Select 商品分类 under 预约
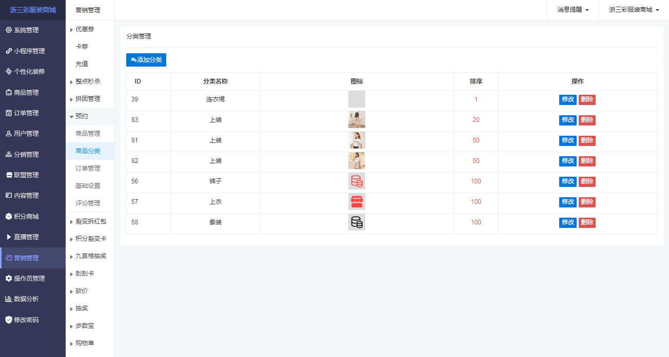The height and width of the screenshot is (357, 669). click(90, 151)
